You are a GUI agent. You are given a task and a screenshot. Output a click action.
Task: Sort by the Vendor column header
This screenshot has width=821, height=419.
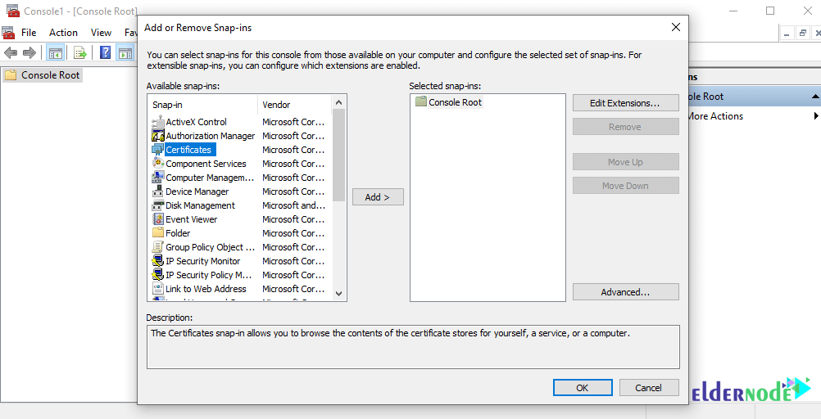(276, 105)
